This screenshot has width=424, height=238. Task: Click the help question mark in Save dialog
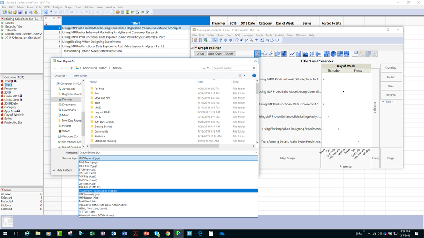pos(254,75)
